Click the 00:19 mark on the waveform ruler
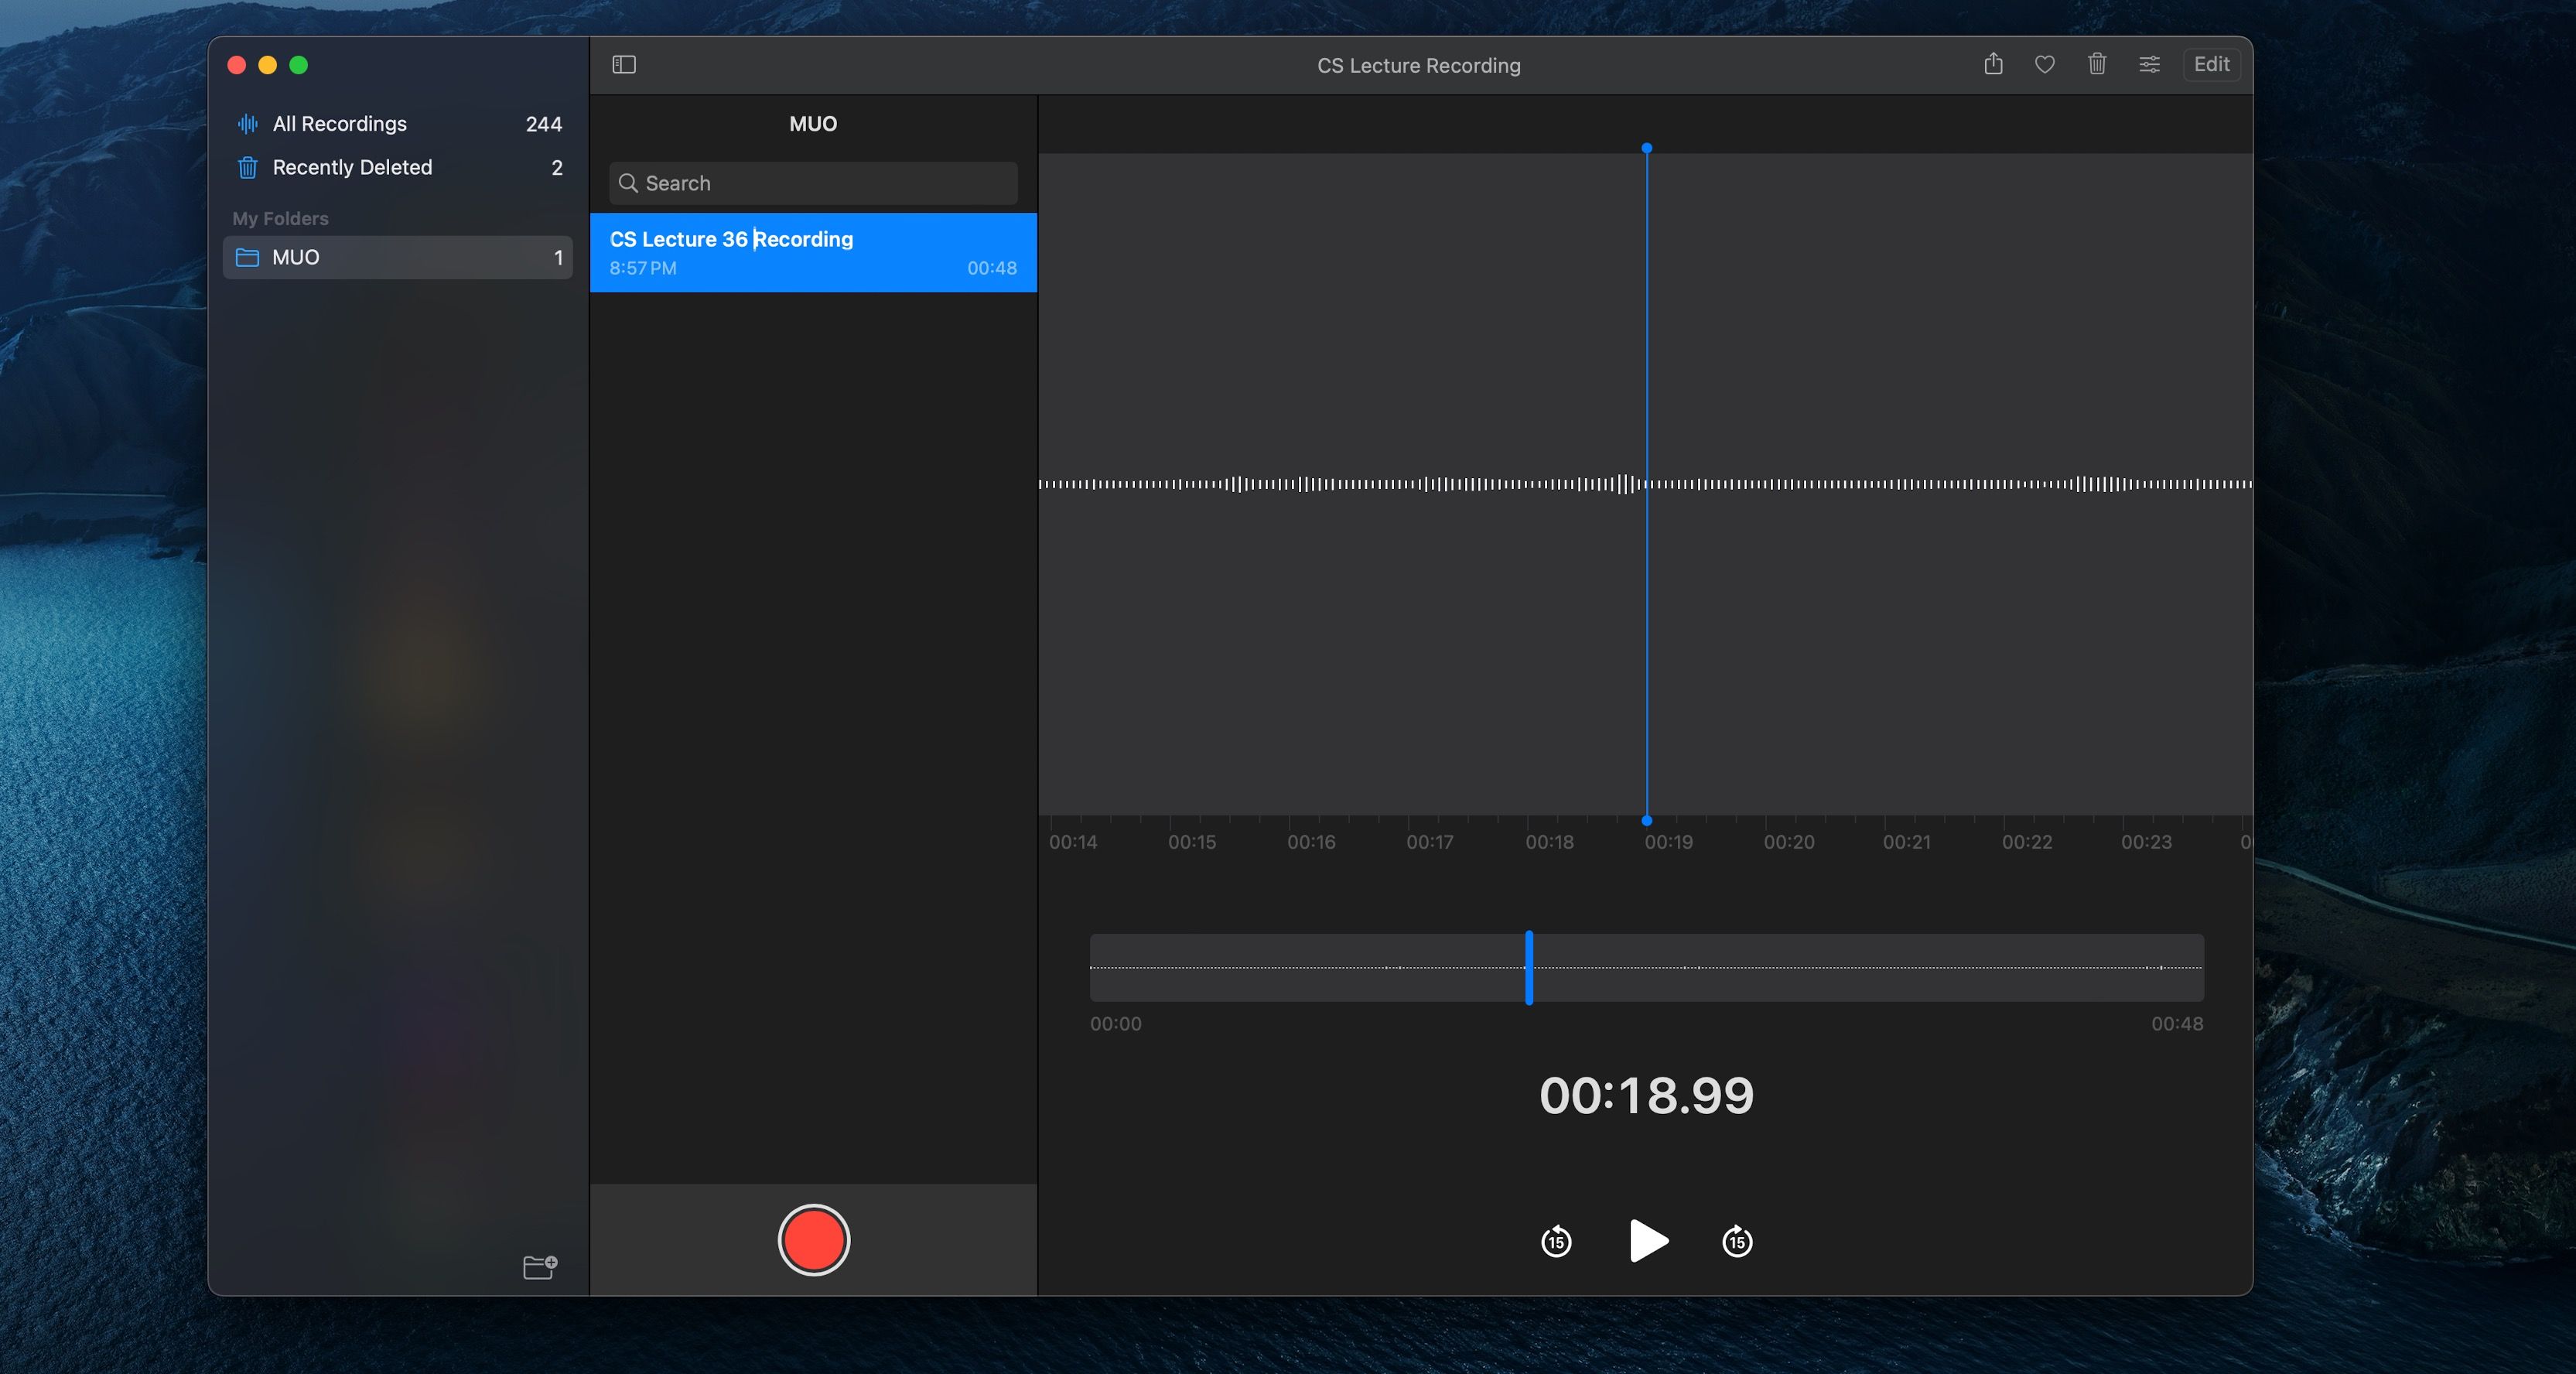The image size is (2576, 1374). coord(1668,841)
